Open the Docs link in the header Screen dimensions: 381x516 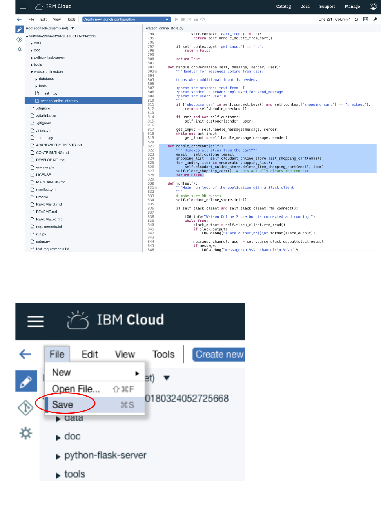tap(305, 6)
